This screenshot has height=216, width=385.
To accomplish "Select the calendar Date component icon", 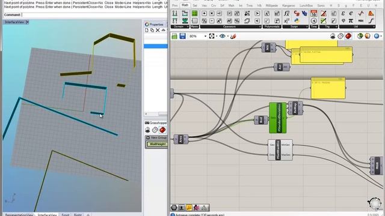I will point(314,13).
